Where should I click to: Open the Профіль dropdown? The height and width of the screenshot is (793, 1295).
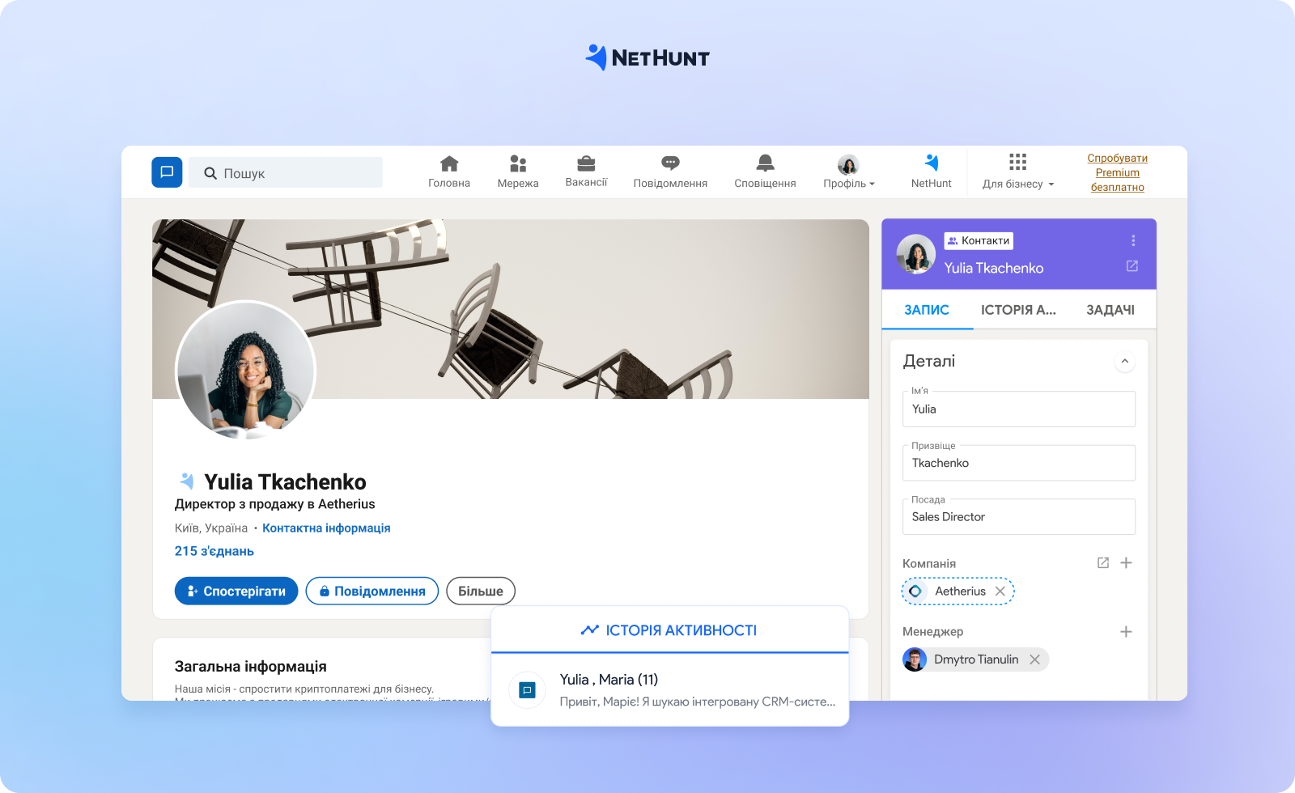point(848,172)
